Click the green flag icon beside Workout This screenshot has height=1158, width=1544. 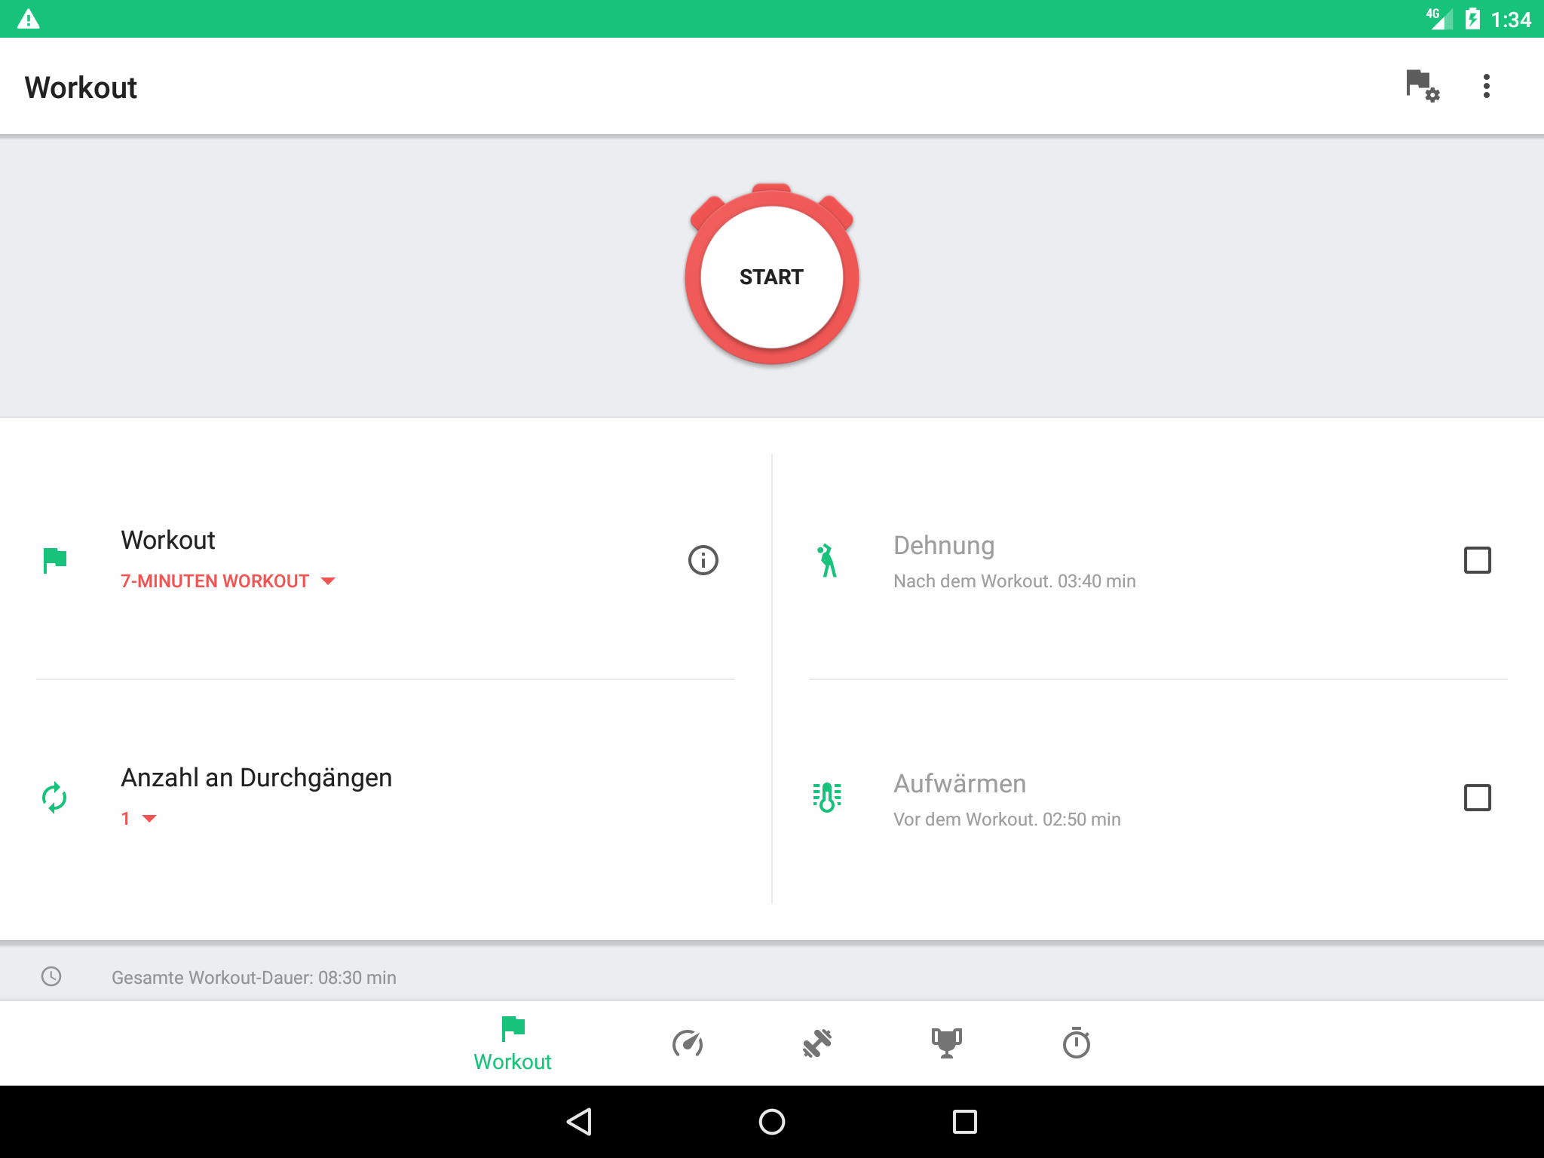(x=55, y=560)
